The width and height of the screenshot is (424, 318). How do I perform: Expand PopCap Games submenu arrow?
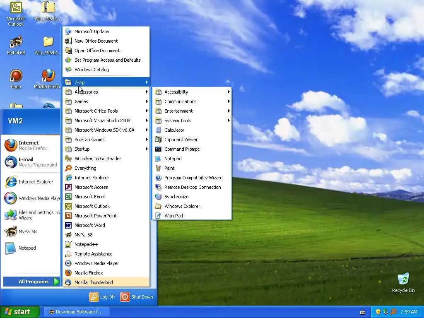147,139
